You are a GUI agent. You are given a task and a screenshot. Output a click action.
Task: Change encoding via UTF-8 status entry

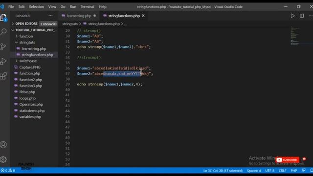269,171
